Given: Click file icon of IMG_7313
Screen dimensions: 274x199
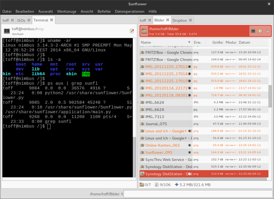Looking at the screenshot, I should (x=142, y=116).
